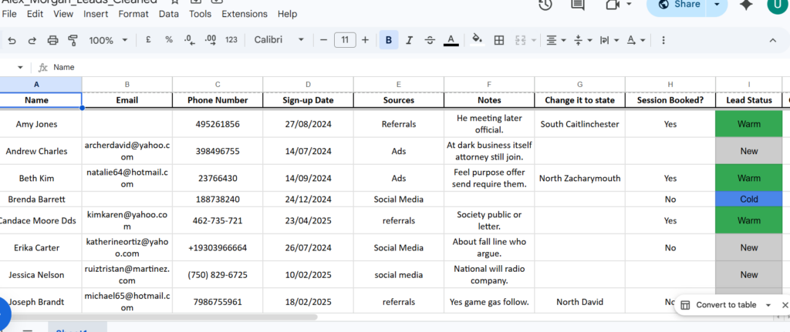Image resolution: width=790 pixels, height=332 pixels.
Task: Open the Gemini sparkle assistant
Action: (x=746, y=5)
